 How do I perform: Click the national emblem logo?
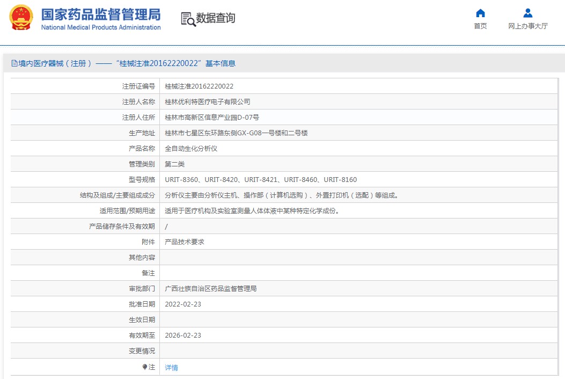click(x=21, y=18)
